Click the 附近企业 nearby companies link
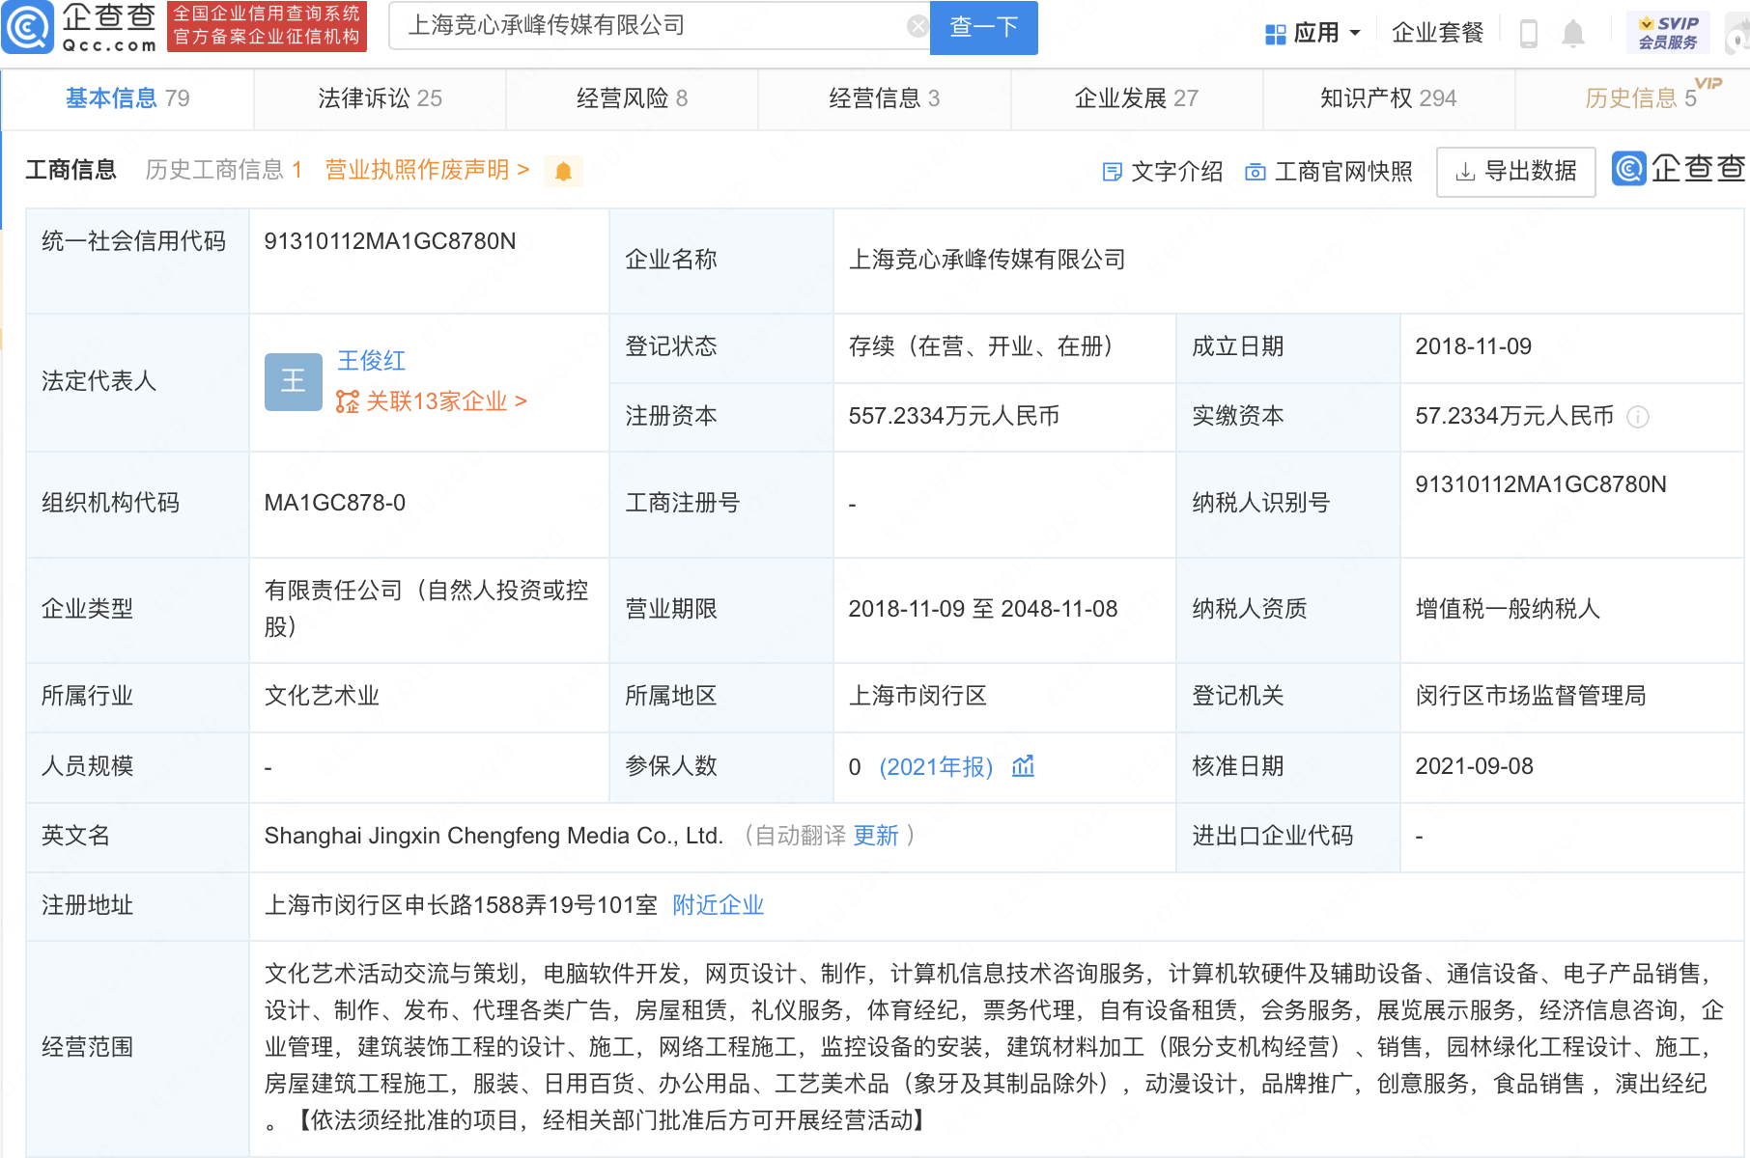 (x=718, y=905)
